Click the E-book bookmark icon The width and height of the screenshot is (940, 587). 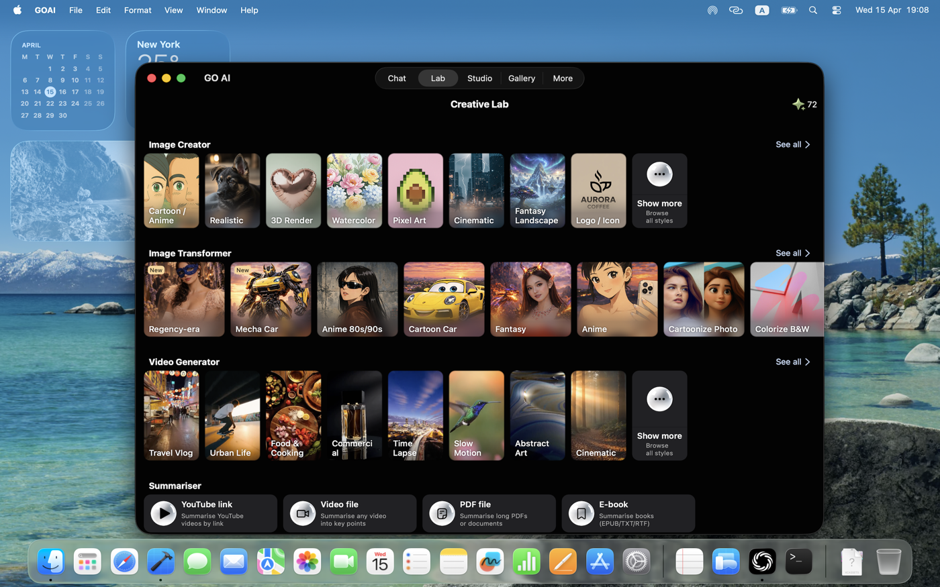point(581,513)
